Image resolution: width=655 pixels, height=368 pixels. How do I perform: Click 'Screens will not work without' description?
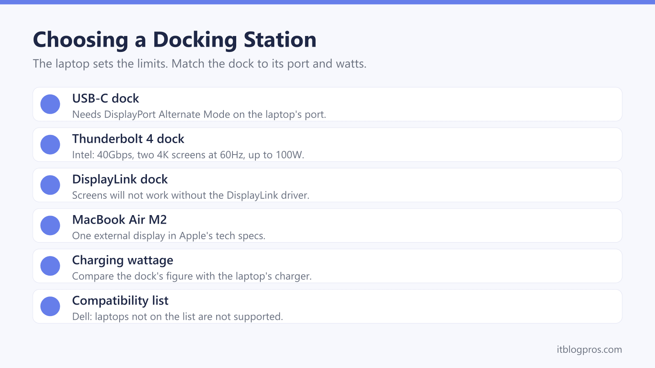click(191, 195)
